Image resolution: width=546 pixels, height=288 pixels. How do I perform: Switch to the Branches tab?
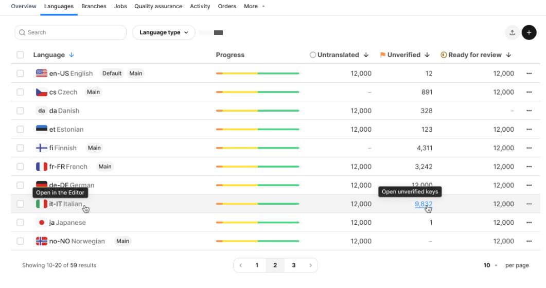point(94,6)
